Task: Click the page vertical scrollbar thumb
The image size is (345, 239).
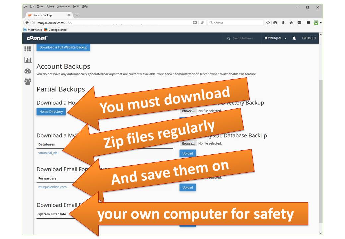Action: click(321, 151)
